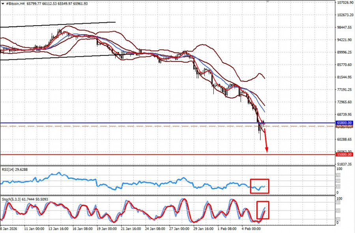Click the red downward arrow head
Image resolution: width=355 pixels, height=233 pixels.
pos(267,150)
